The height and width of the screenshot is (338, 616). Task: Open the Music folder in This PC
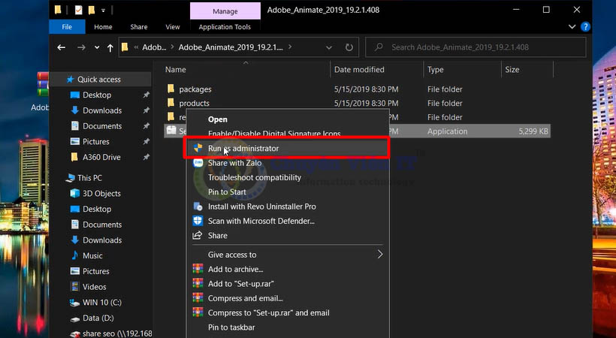92,255
